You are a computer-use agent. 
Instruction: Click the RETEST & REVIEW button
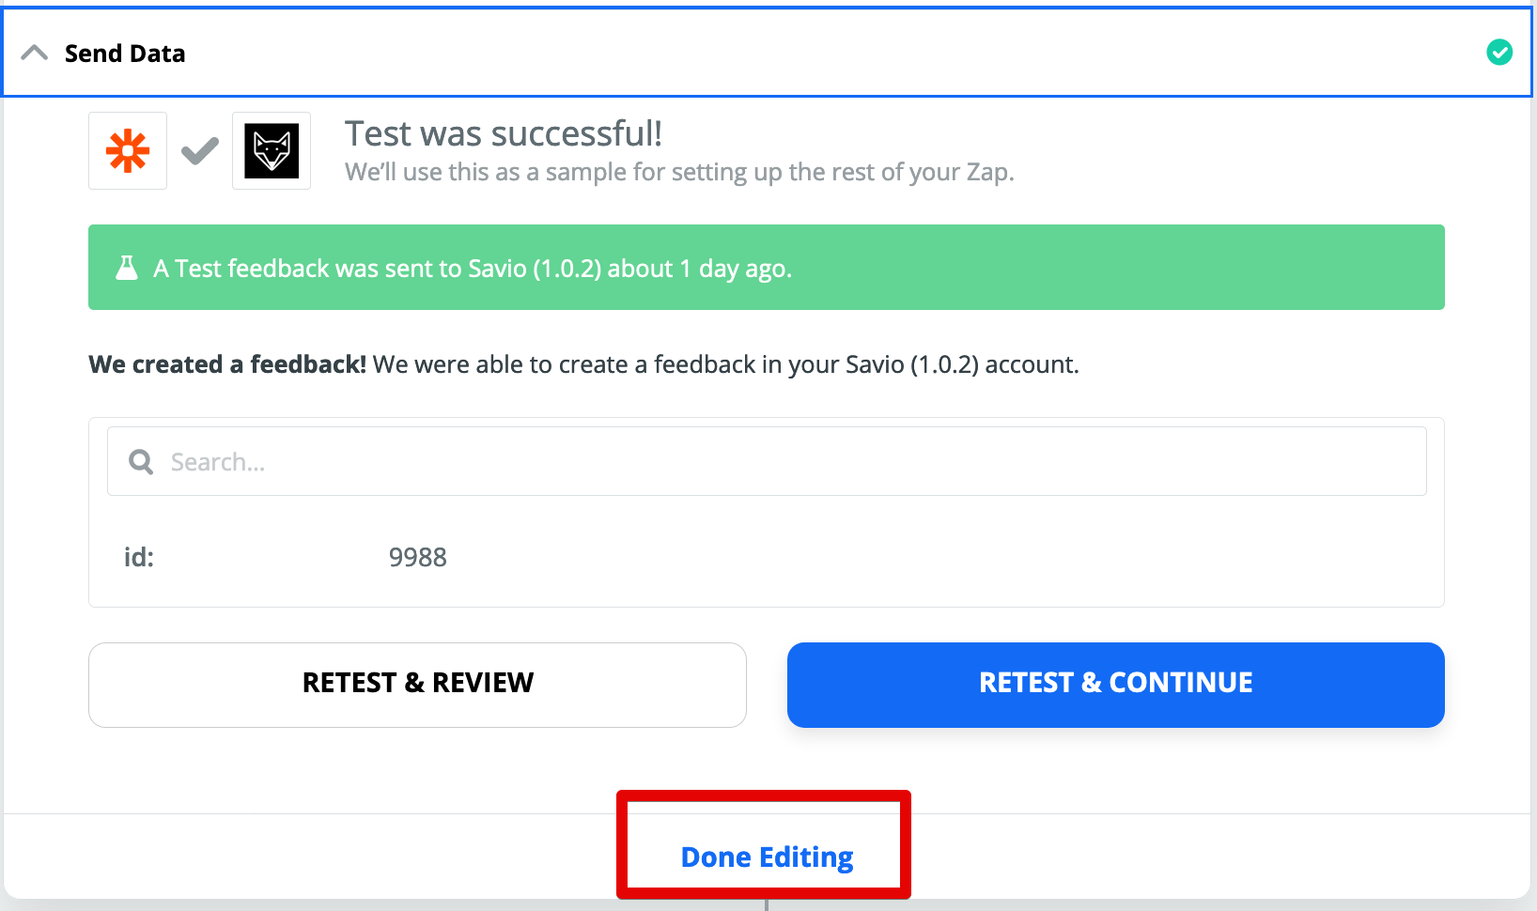point(417,685)
